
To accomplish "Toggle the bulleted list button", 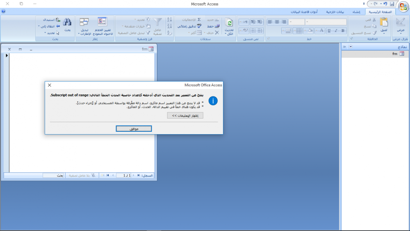I will [253, 31].
